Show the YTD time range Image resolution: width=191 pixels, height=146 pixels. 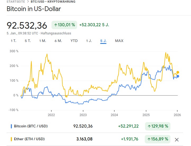coord(74,41)
